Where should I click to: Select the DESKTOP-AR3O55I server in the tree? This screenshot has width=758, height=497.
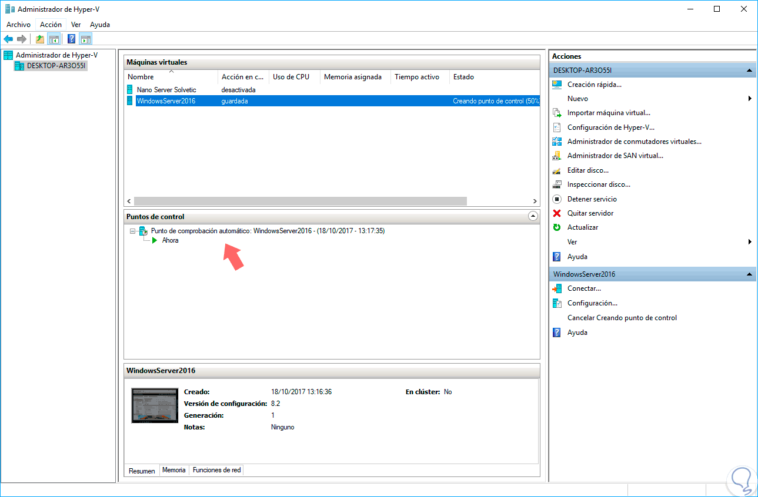(x=56, y=66)
